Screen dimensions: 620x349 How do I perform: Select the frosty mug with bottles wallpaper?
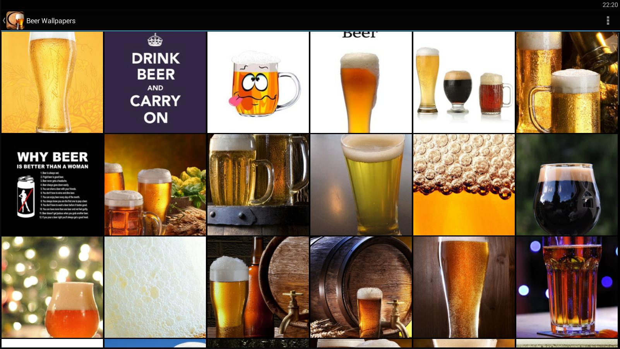567,82
